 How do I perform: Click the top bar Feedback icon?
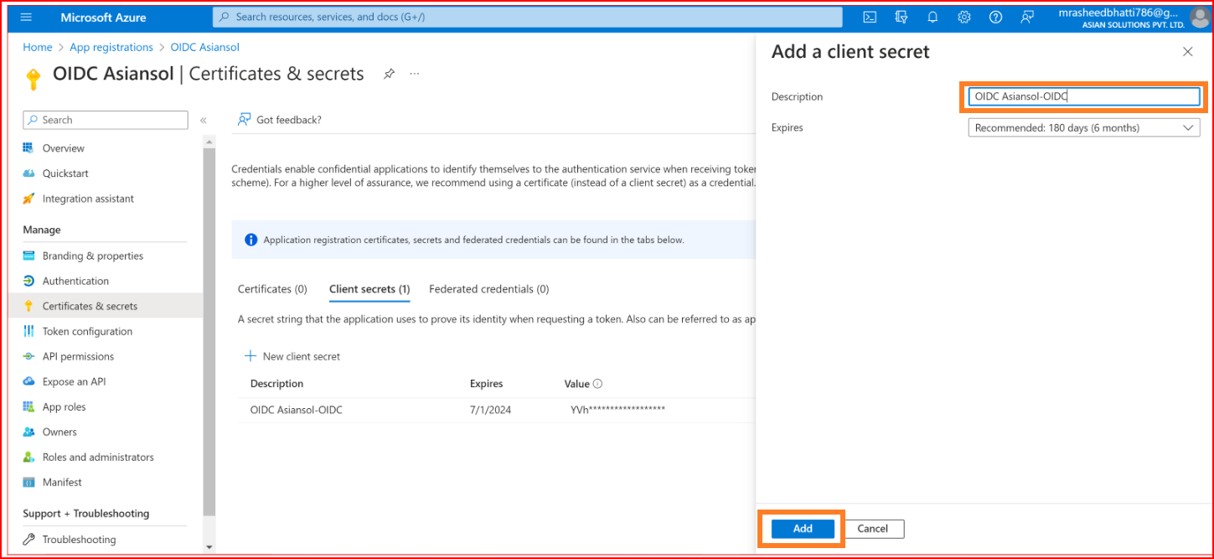pyautogui.click(x=1027, y=17)
